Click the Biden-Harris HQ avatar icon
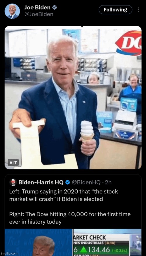Viewport: 146px width, 256px height. [13, 182]
